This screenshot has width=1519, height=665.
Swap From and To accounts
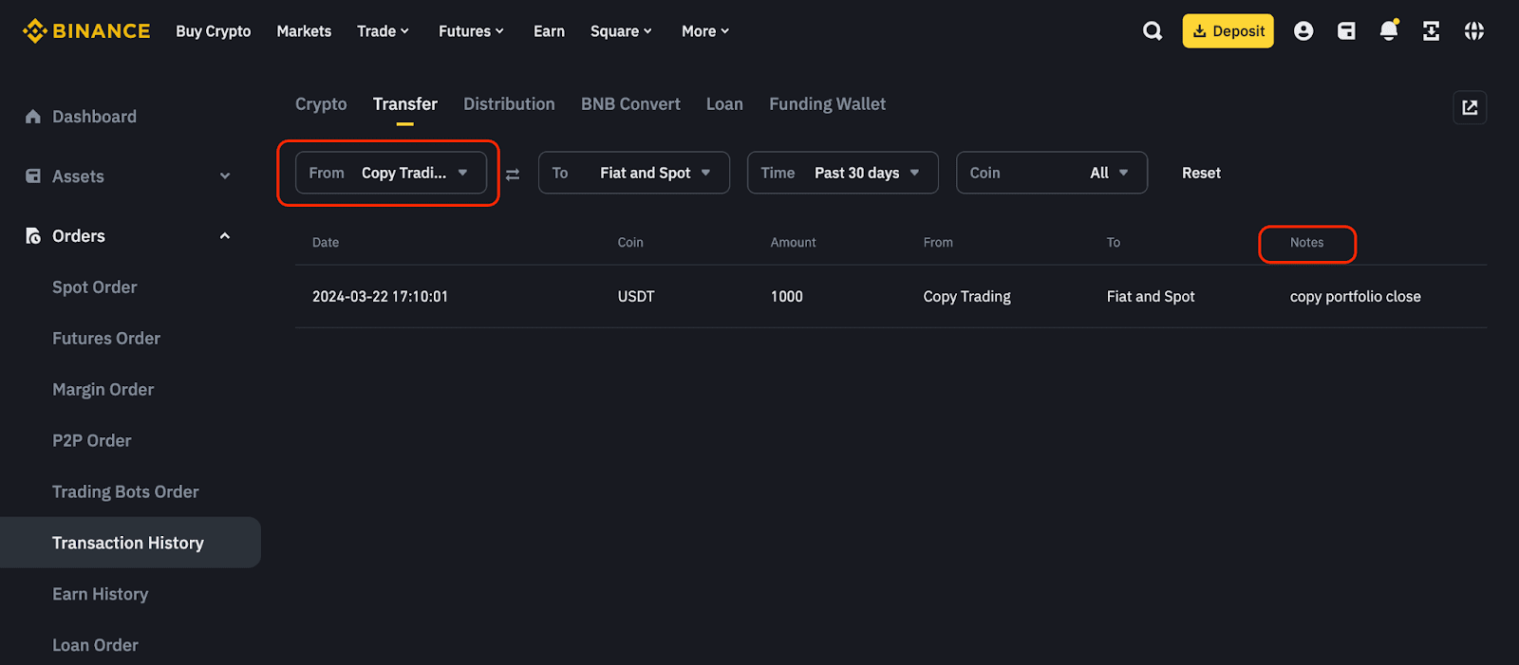pos(513,174)
